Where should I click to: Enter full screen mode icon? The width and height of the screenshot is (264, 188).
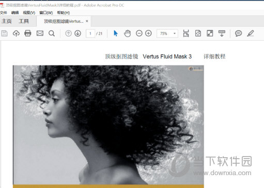click(210, 33)
